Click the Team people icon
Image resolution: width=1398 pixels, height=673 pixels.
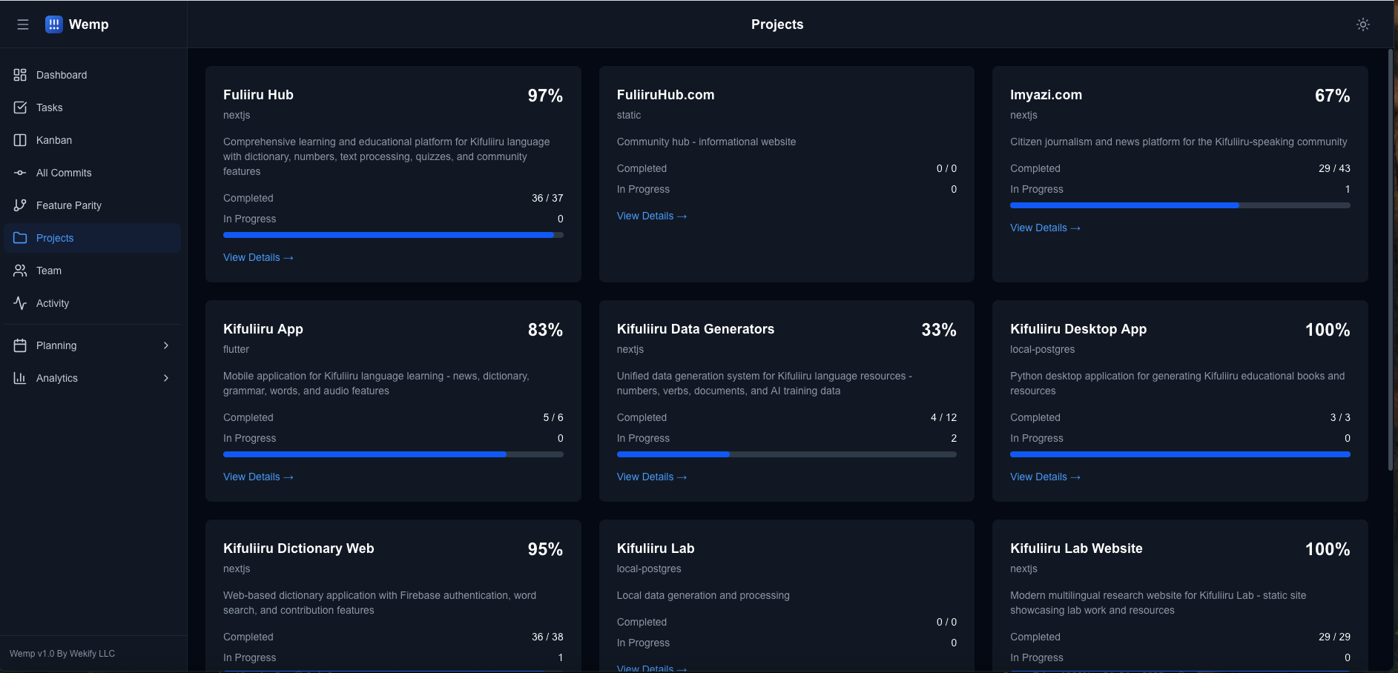click(20, 271)
